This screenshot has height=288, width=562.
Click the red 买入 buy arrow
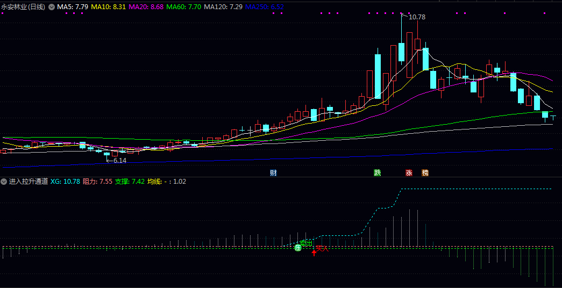coord(315,251)
